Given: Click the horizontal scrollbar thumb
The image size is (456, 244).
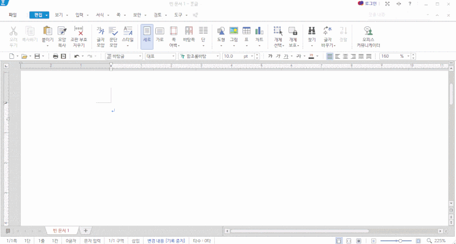Looking at the screenshot, I should [299, 231].
